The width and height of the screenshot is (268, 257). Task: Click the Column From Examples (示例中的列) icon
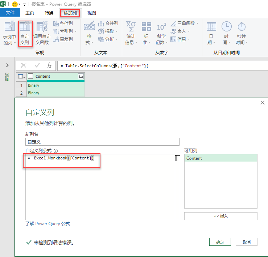tap(9, 26)
